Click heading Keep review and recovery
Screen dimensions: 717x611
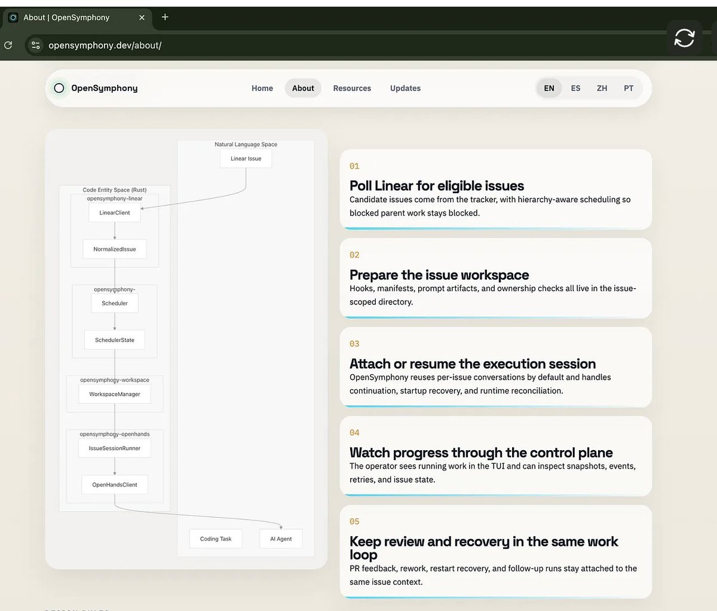[484, 548]
